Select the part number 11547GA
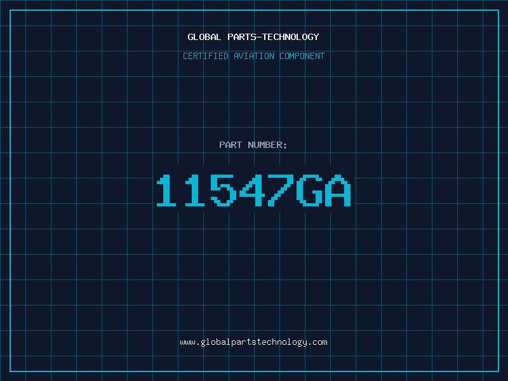The image size is (508, 381). pos(253,190)
